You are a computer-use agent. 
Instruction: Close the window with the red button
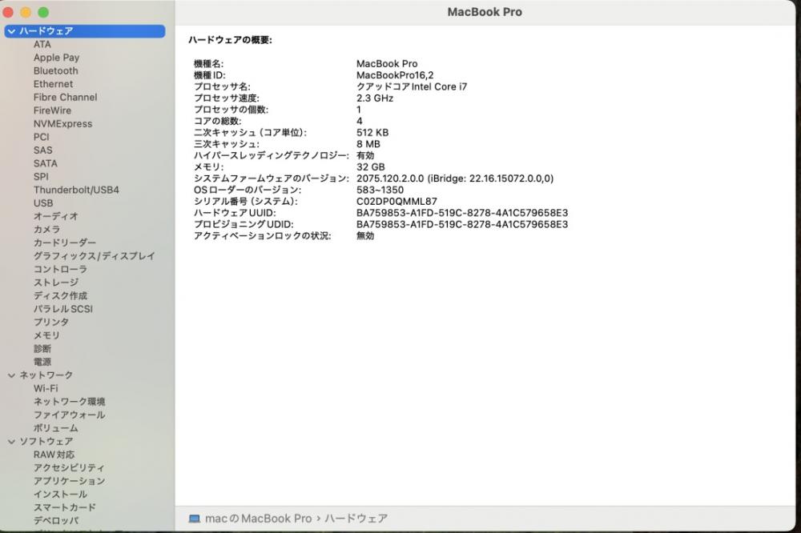8,12
